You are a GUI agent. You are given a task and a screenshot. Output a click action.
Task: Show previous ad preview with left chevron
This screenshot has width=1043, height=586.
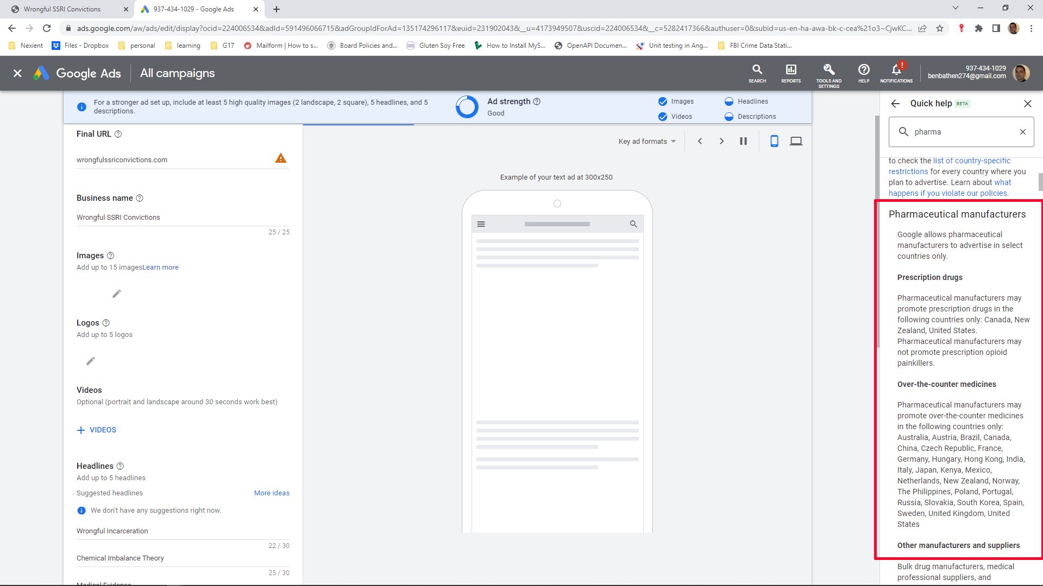(700, 141)
